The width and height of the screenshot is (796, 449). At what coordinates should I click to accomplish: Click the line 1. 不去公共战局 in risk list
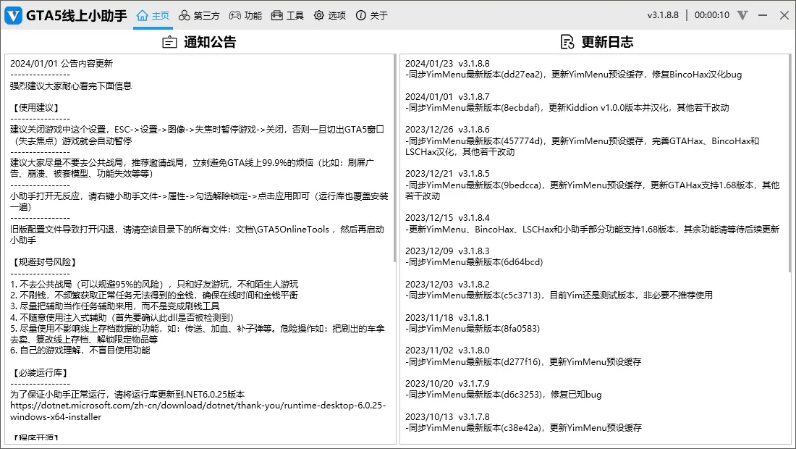(154, 285)
